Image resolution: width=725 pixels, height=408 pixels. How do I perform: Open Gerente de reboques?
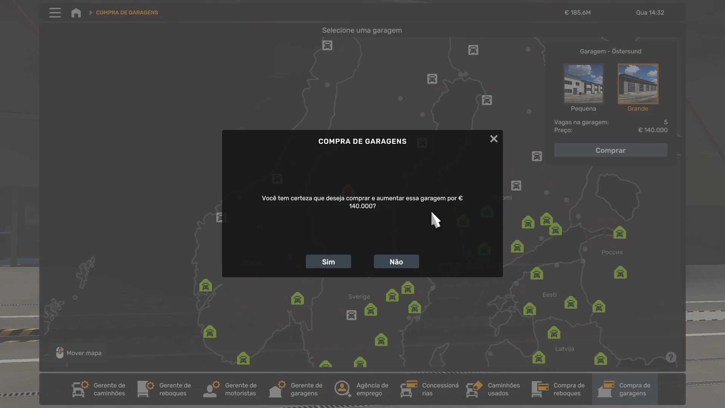click(165, 389)
